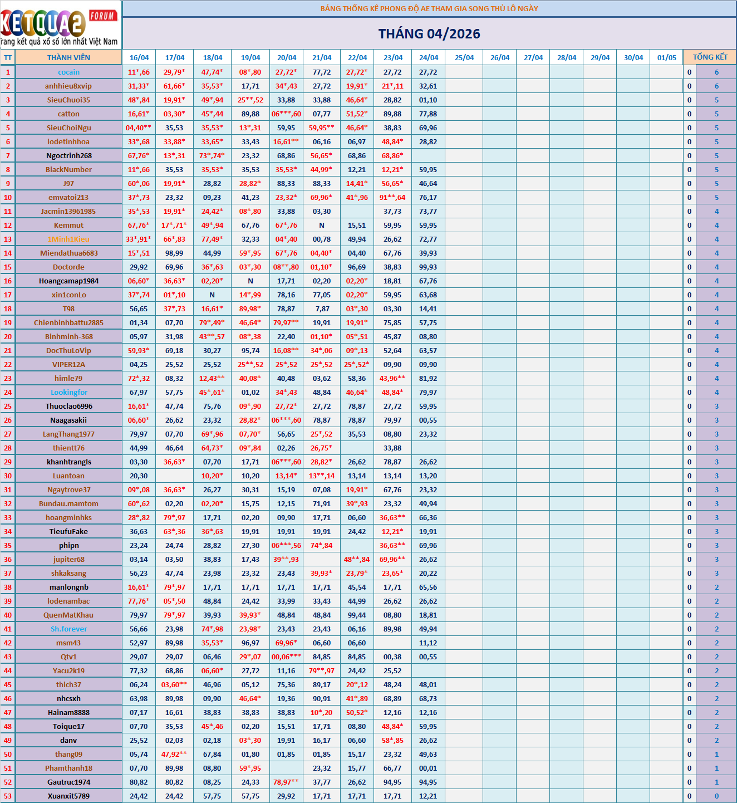Viewport: 737px width, 803px height.
Task: Select member QuenMatKhau
Action: point(68,615)
